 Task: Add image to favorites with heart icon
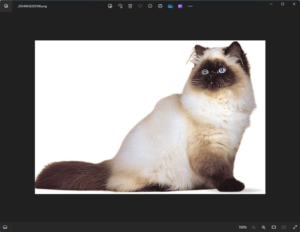pos(140,6)
